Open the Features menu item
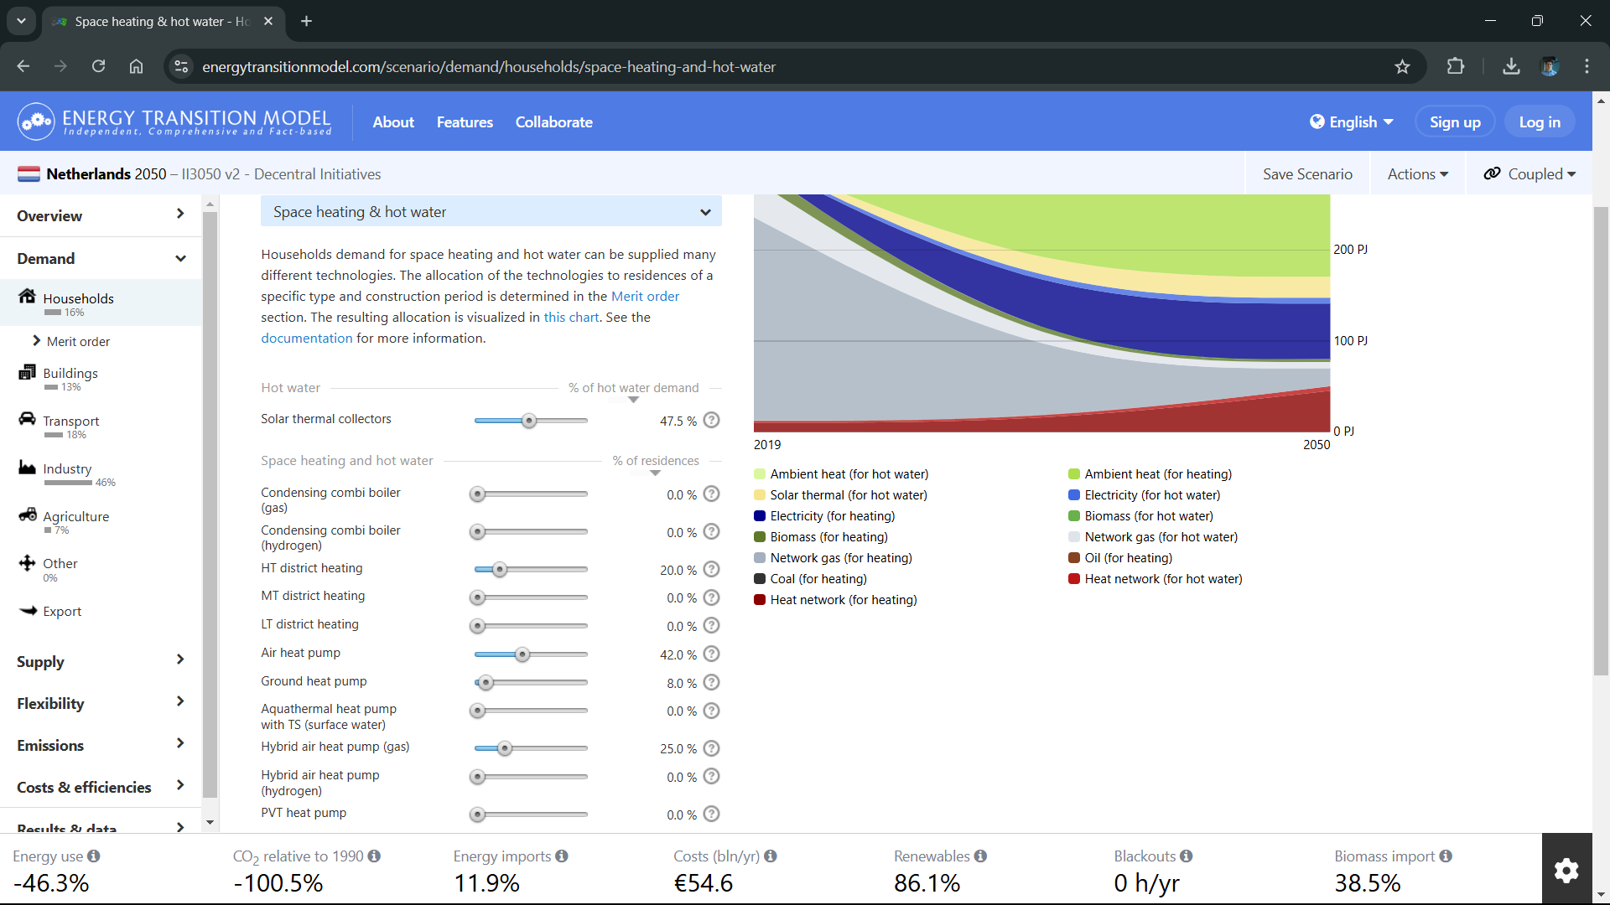 tap(465, 122)
